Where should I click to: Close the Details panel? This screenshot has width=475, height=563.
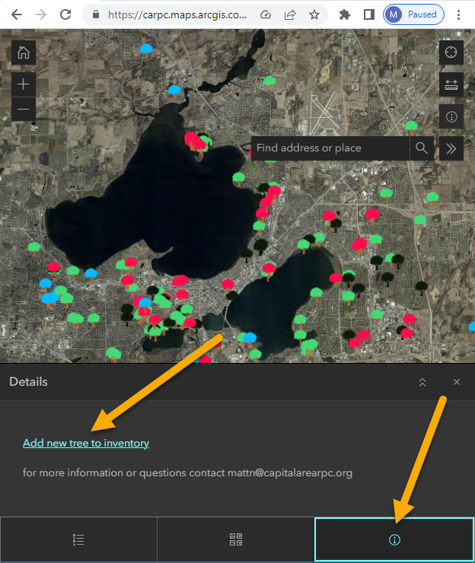(x=457, y=382)
